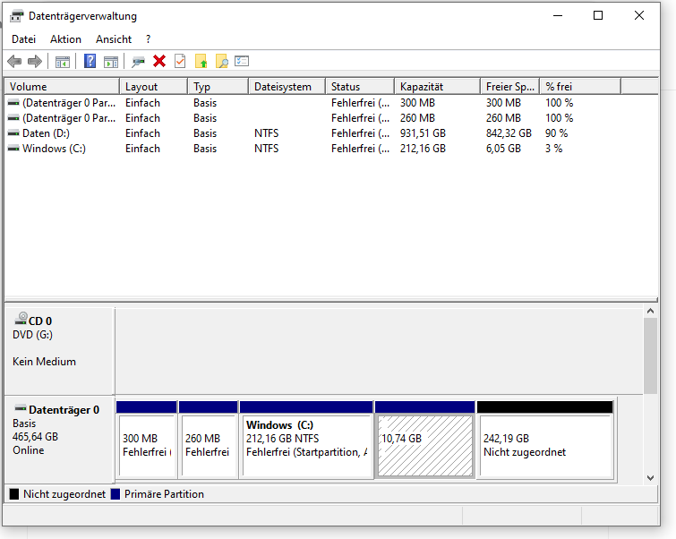Click the folder with magnifier icon
Image resolution: width=676 pixels, height=539 pixels.
tap(221, 61)
